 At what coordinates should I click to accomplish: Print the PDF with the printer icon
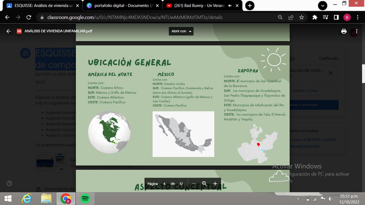click(x=344, y=31)
